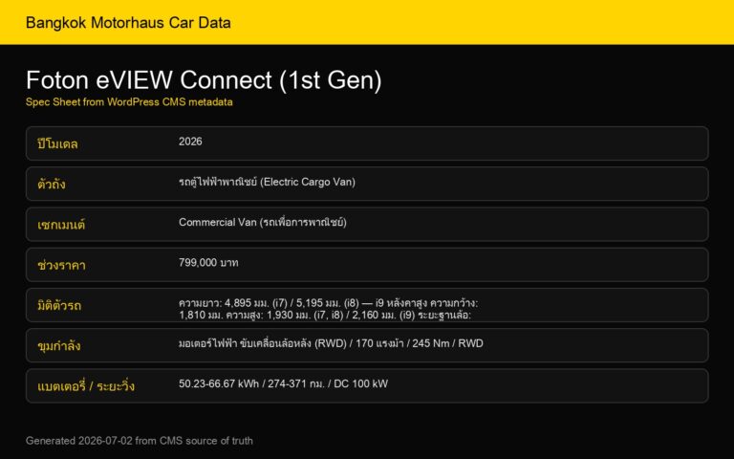This screenshot has width=734, height=459.
Task: Click the มิติตัวรถ row label
Action: point(59,305)
